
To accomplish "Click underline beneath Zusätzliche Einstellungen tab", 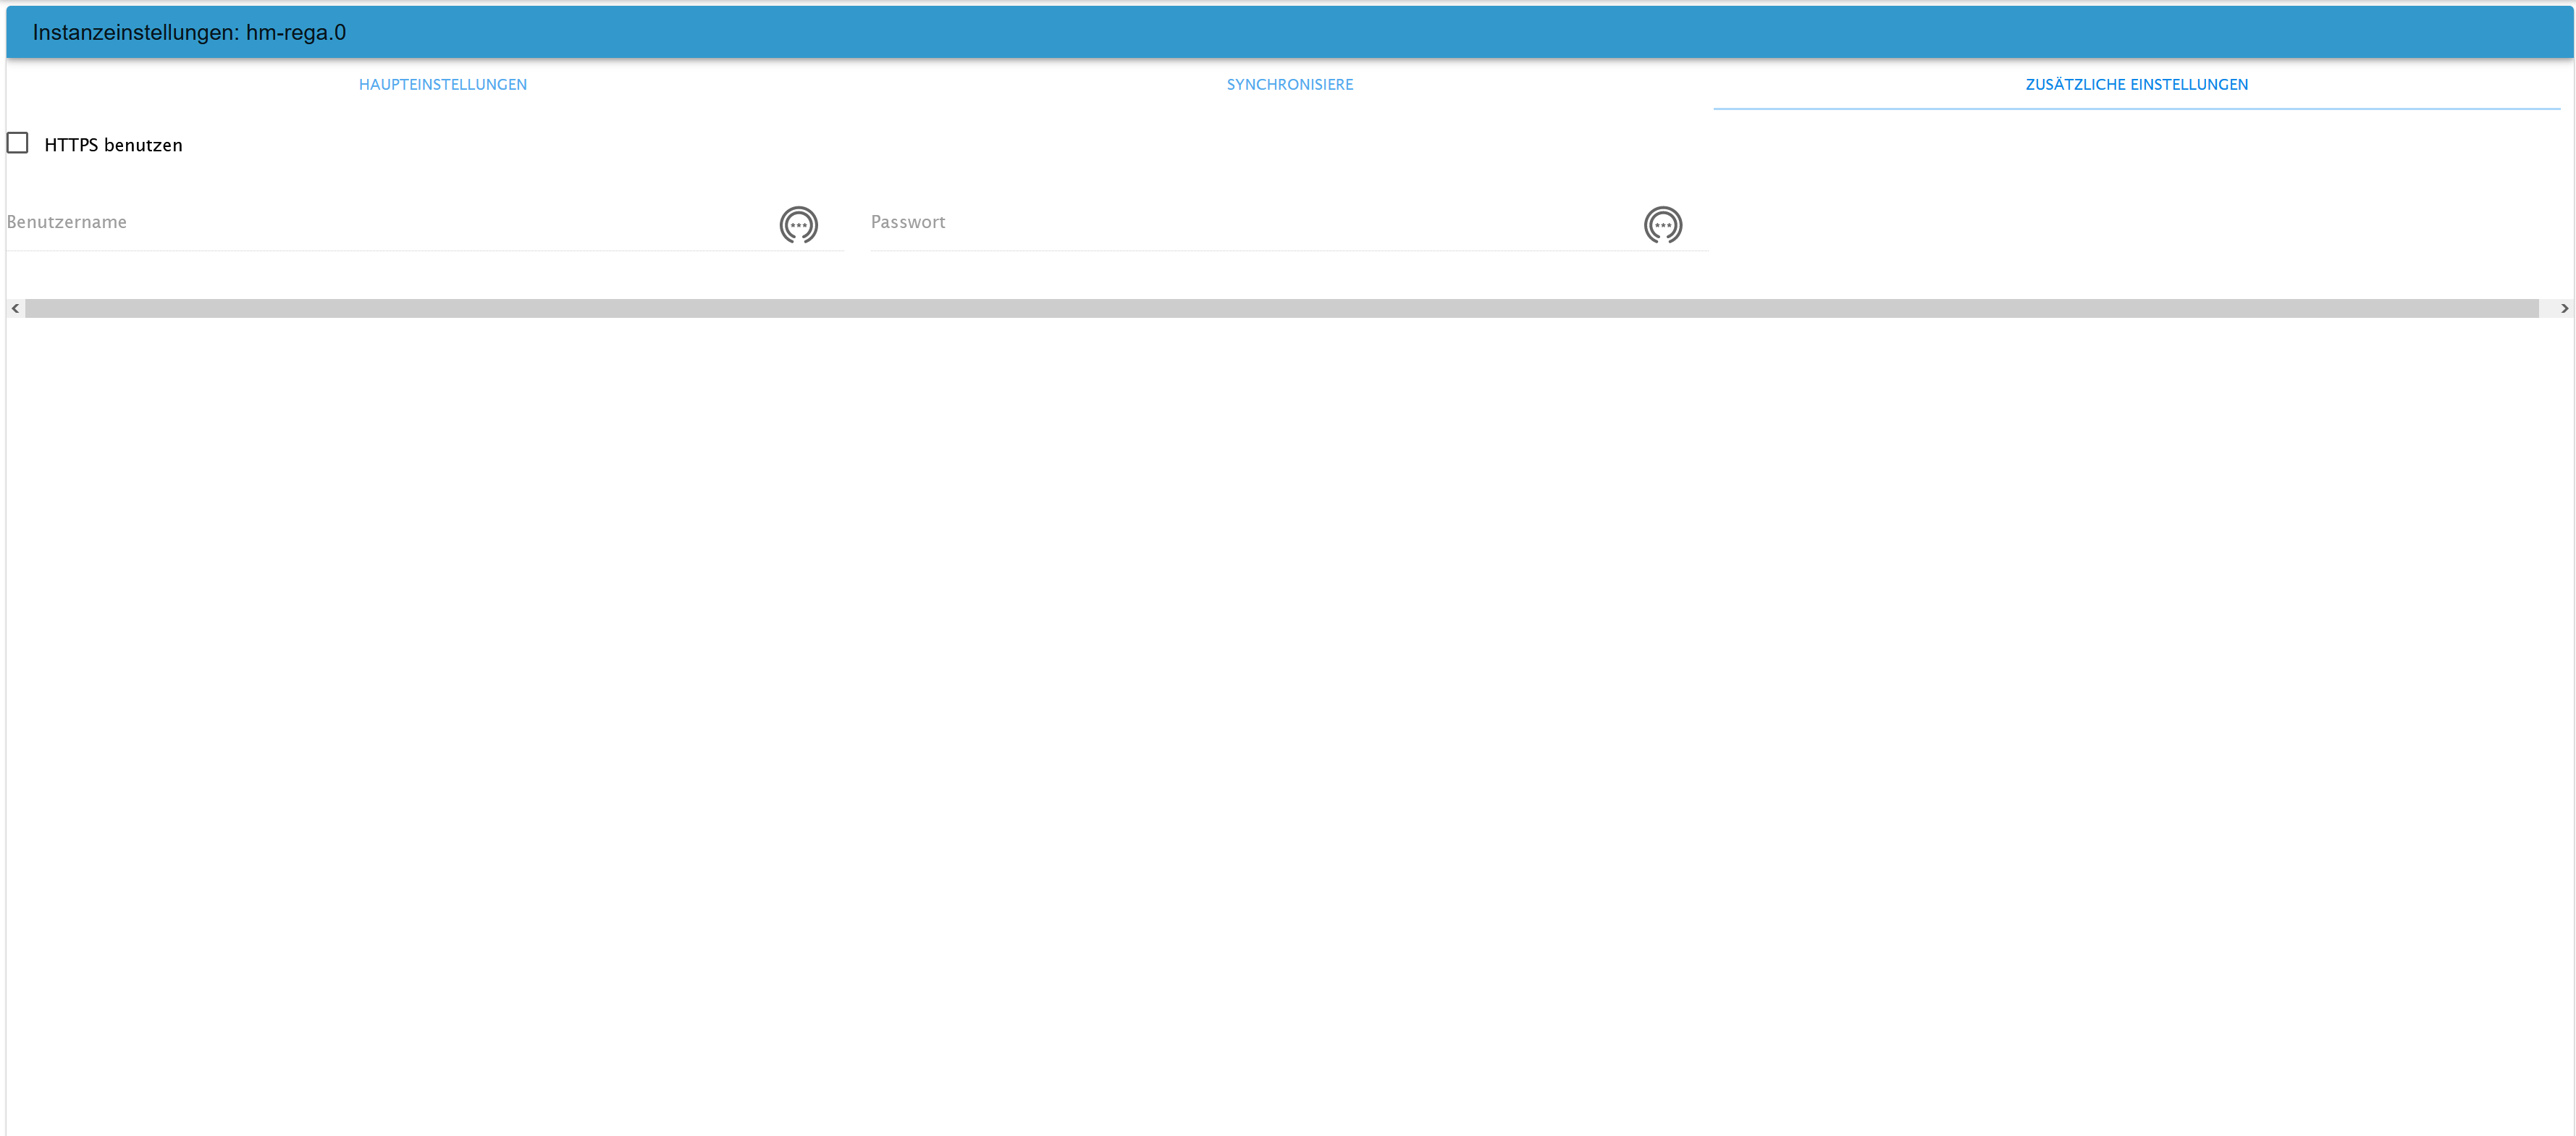I will click(2136, 108).
